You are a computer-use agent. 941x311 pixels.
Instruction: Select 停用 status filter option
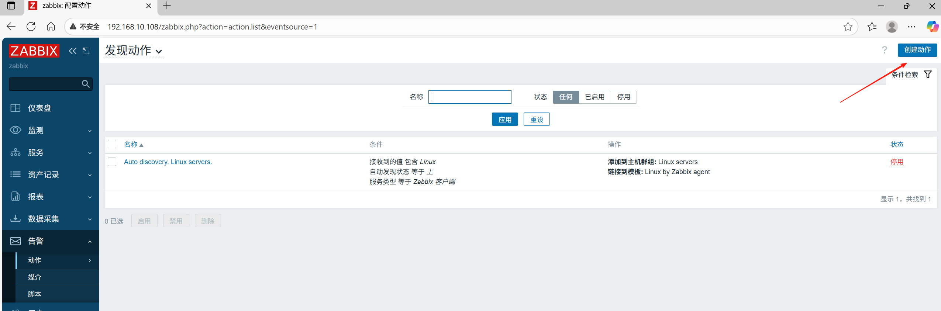624,97
